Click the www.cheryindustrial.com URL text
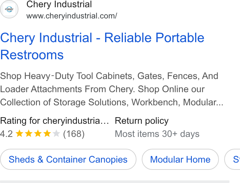The height and width of the screenshot is (183, 240). 72,16
